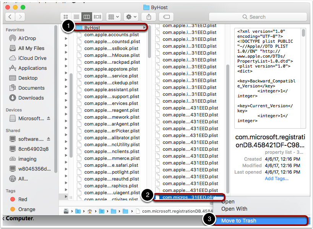
Task: Eject the Microsoft… device
Action: tap(49, 118)
